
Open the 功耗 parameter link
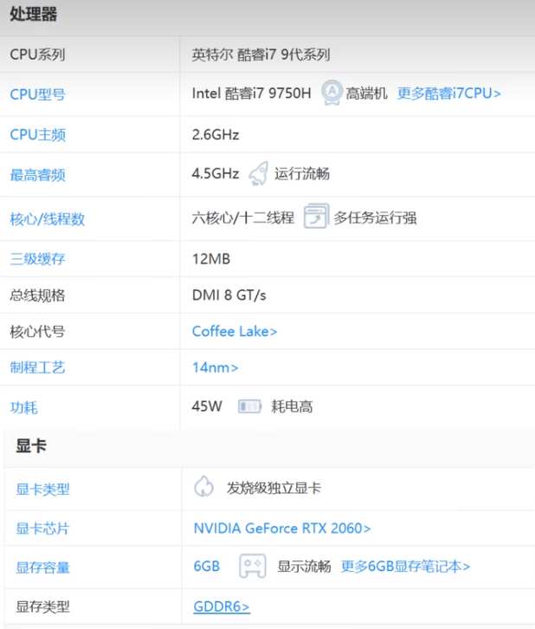[x=23, y=407]
